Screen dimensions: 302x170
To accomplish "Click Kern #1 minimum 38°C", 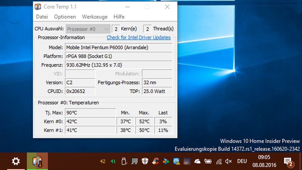I will [125, 130].
